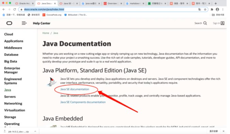
Task: Close the downloads bar
Action: pyautogui.click(x=224, y=131)
